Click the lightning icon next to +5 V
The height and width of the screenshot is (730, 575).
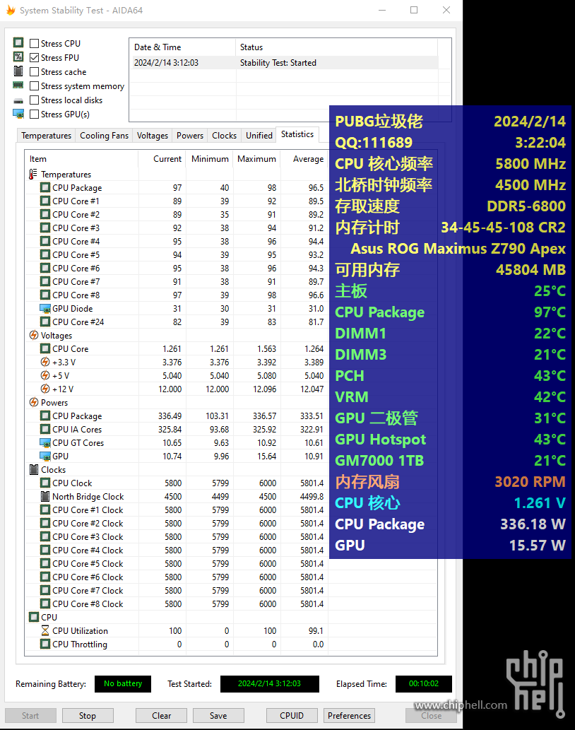click(45, 375)
